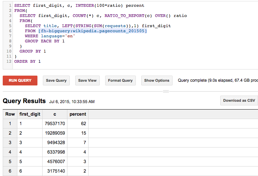Open Show Options
Image resolution: width=258 pixels, height=176 pixels.
click(157, 80)
